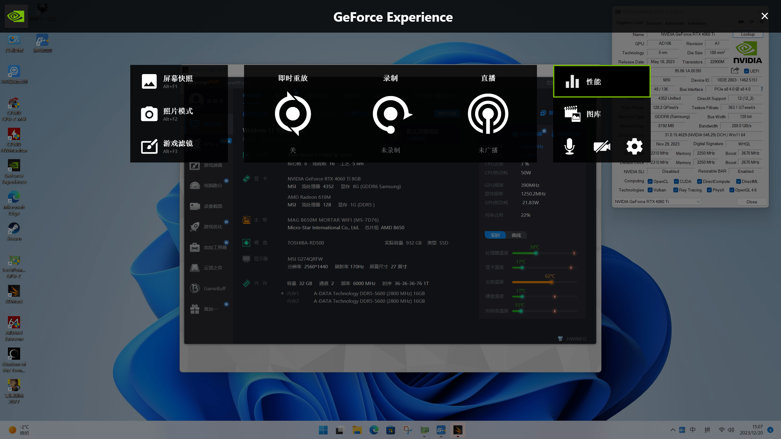Click Bus Interface question mark in GPU-Z
The image size is (781, 439).
[x=762, y=89]
